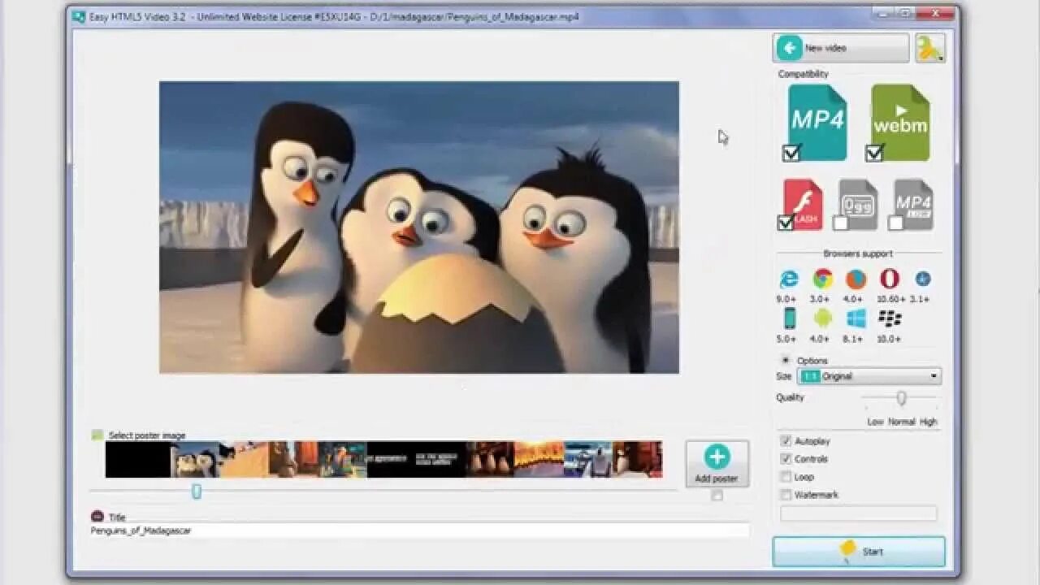Click the Firefox browser icon
The image size is (1040, 585).
click(856, 279)
